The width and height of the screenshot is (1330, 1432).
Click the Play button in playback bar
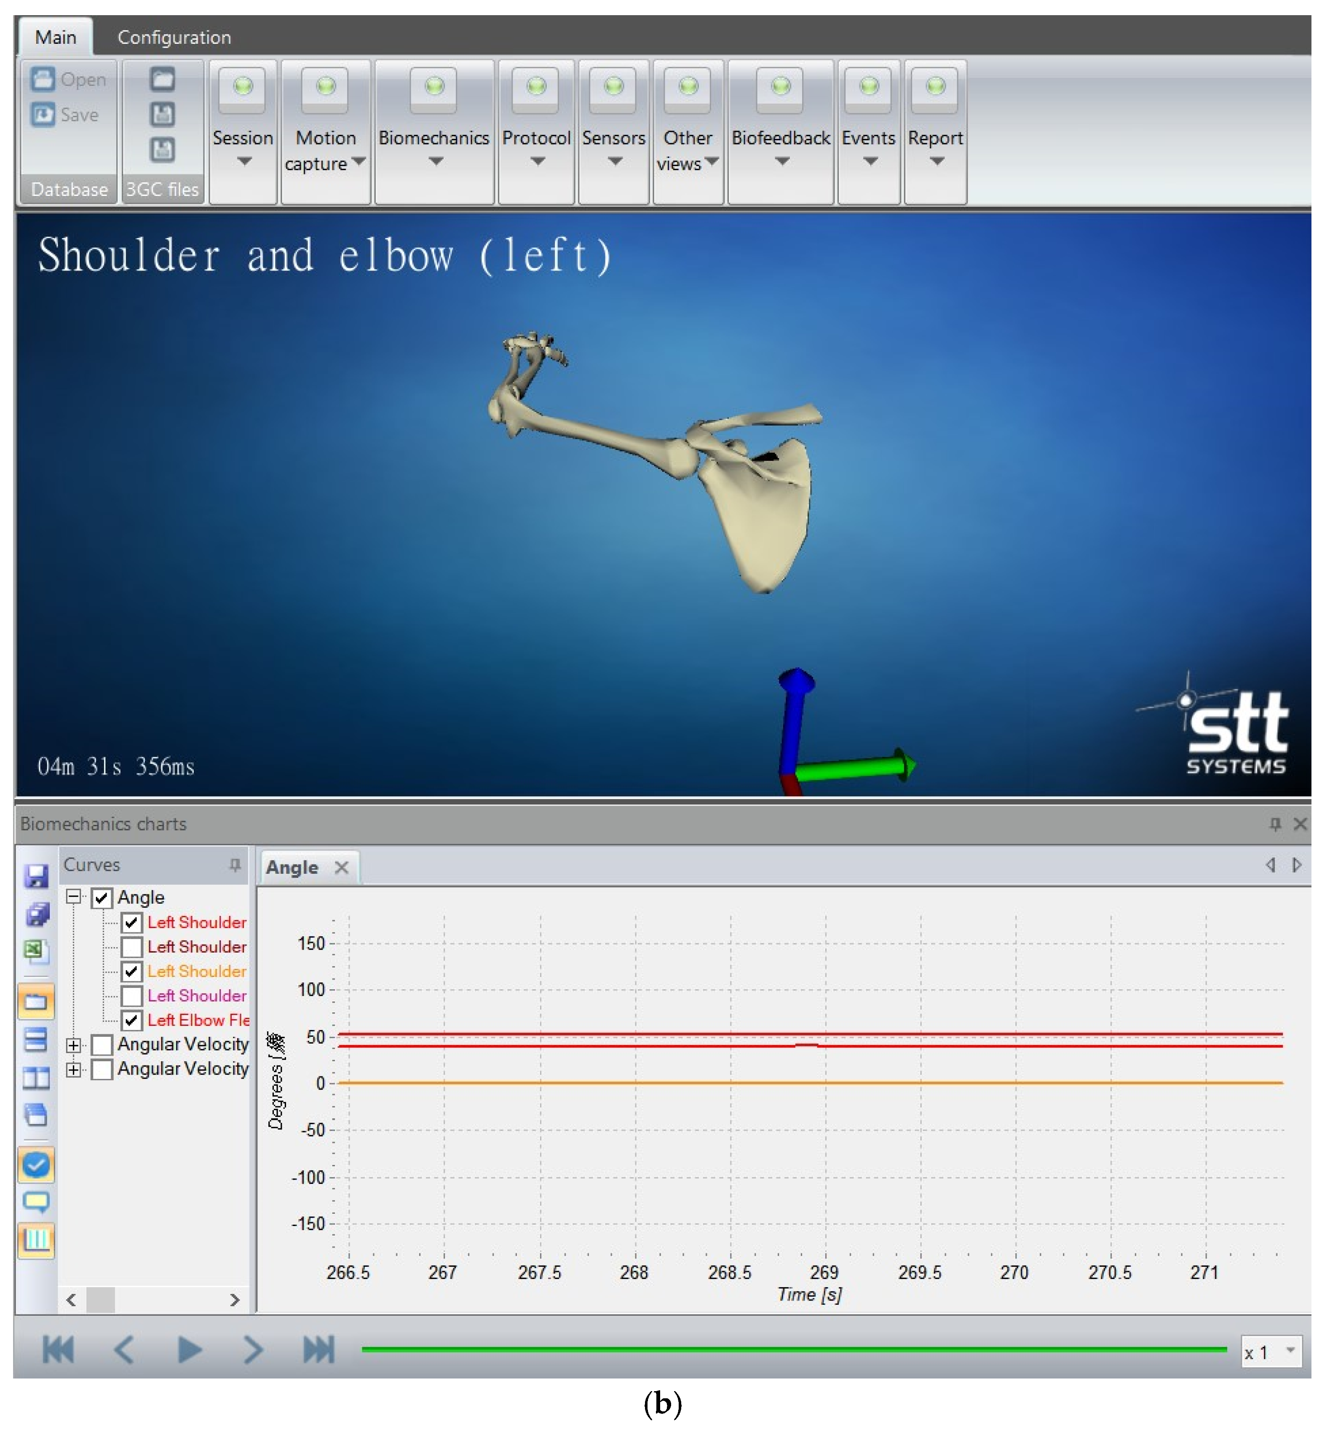(189, 1349)
